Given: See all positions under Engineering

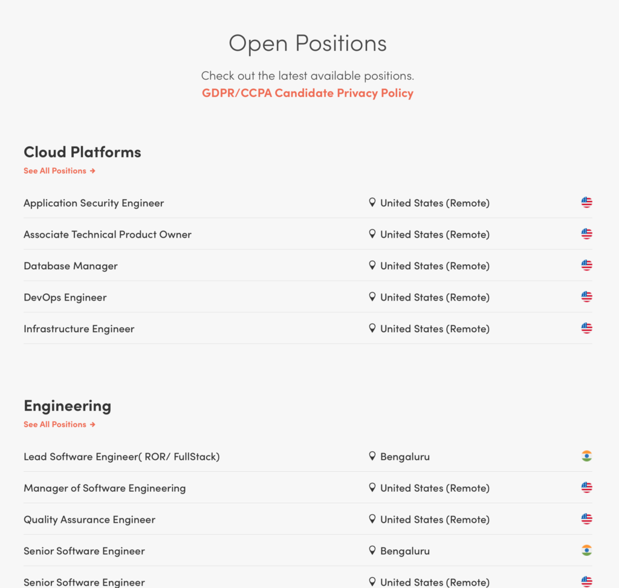Looking at the screenshot, I should click(x=59, y=424).
